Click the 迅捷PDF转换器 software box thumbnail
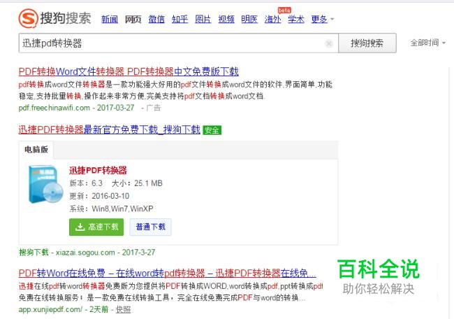 pyautogui.click(x=45, y=184)
